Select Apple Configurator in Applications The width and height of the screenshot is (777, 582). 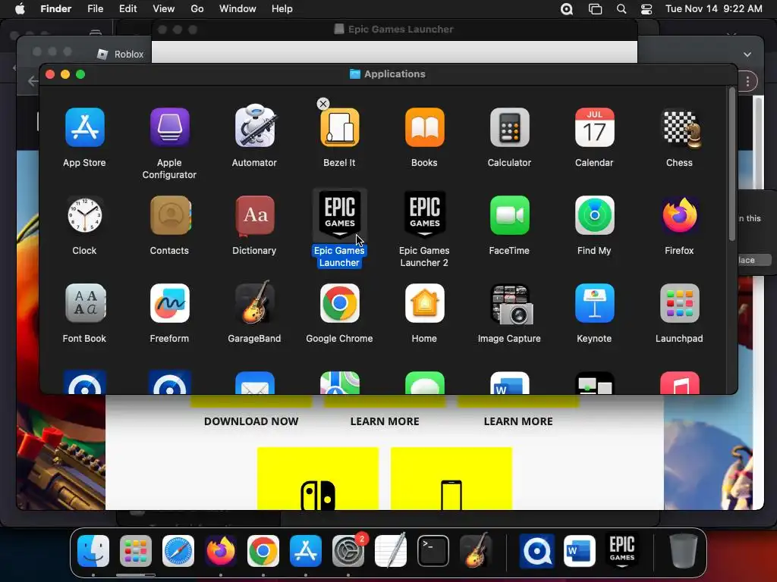(x=169, y=127)
